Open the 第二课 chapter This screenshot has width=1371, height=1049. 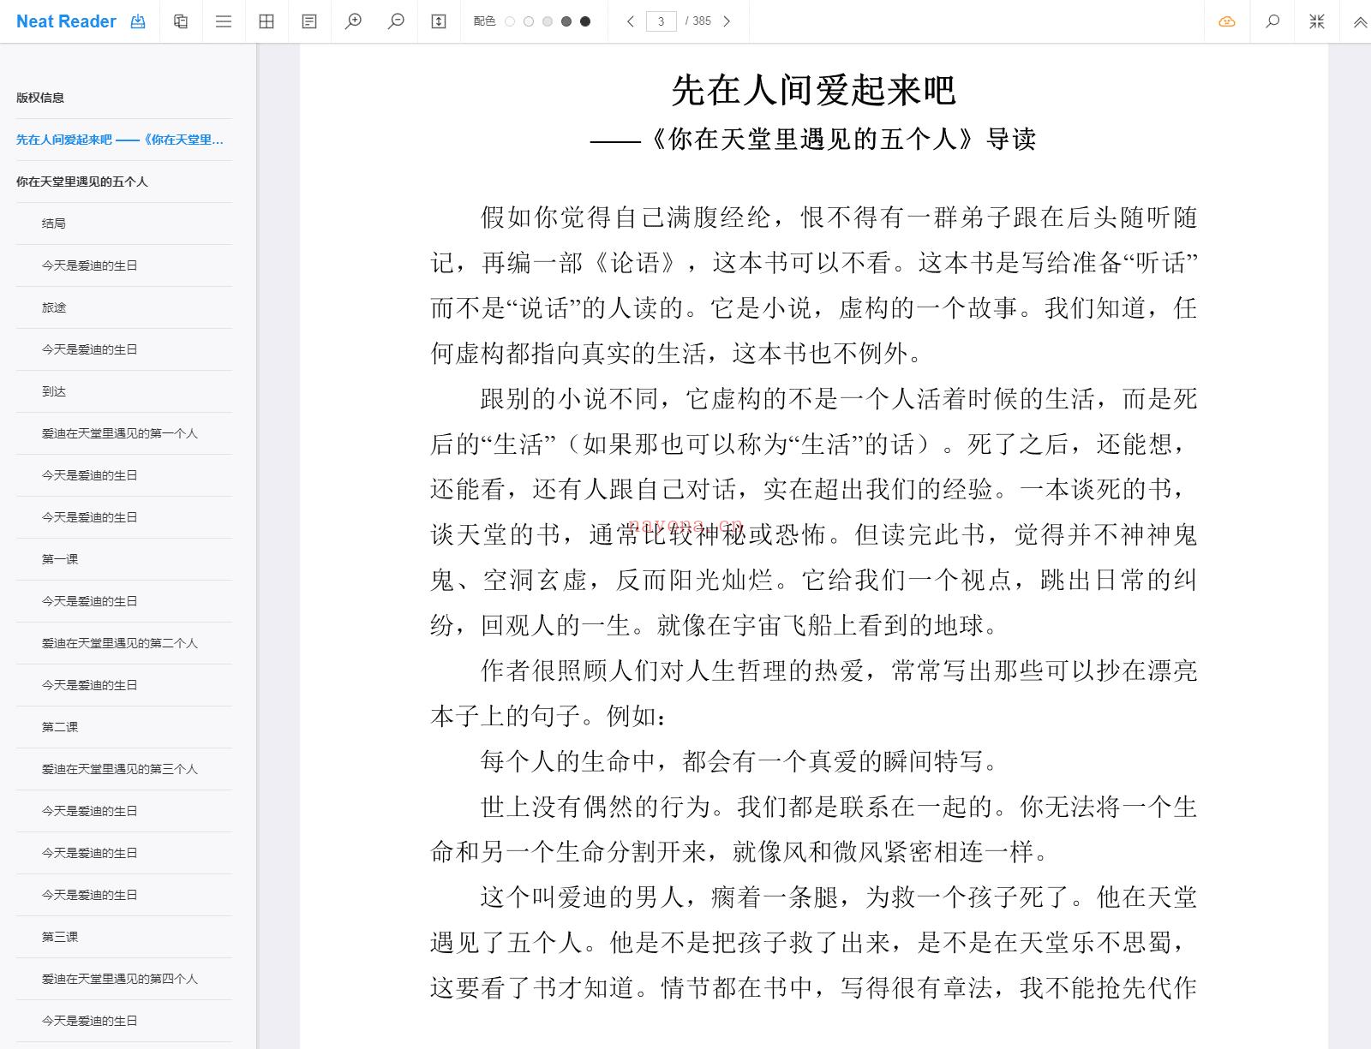60,727
